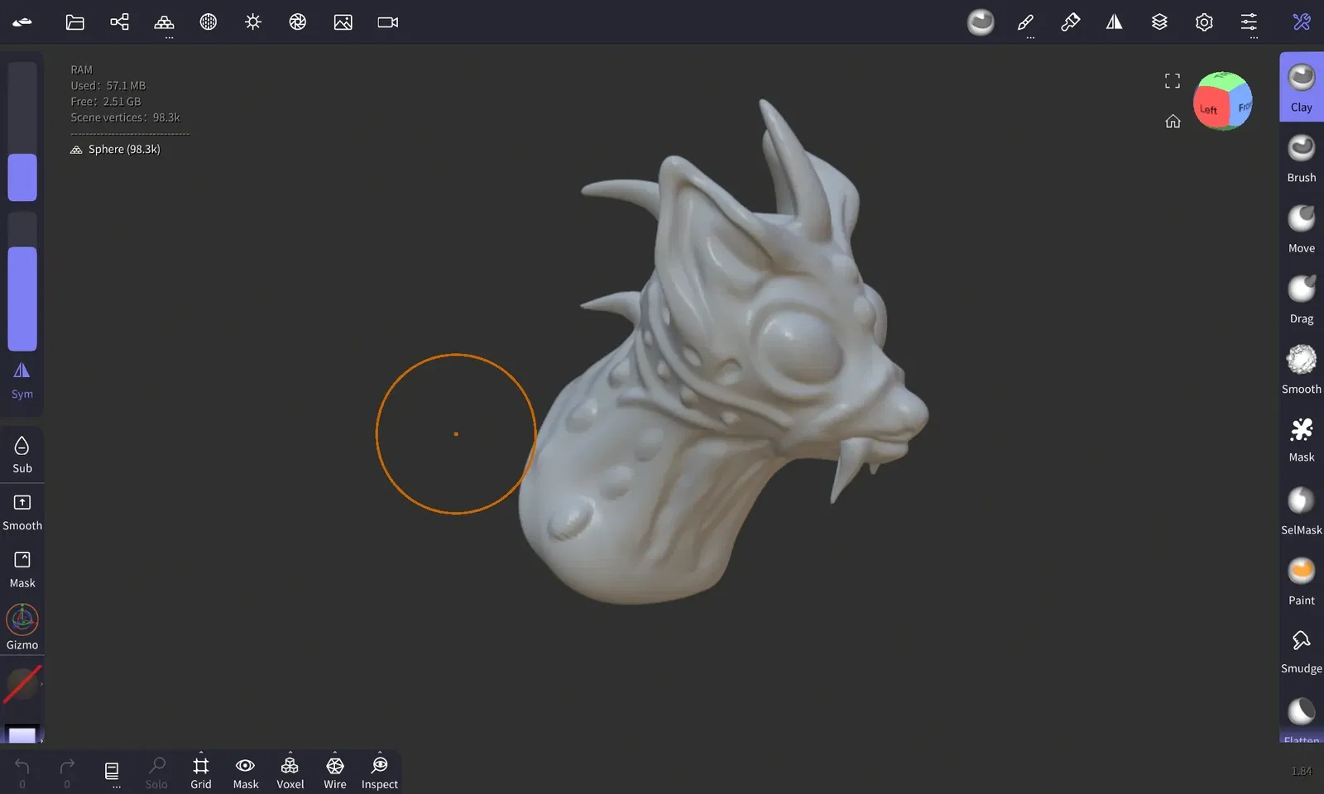The image size is (1324, 794).
Task: Select the Paint tool
Action: pos(1302,581)
